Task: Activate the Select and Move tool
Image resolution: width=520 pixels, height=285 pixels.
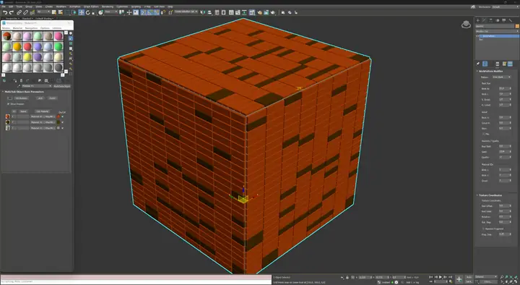Action: pyautogui.click(x=81, y=12)
